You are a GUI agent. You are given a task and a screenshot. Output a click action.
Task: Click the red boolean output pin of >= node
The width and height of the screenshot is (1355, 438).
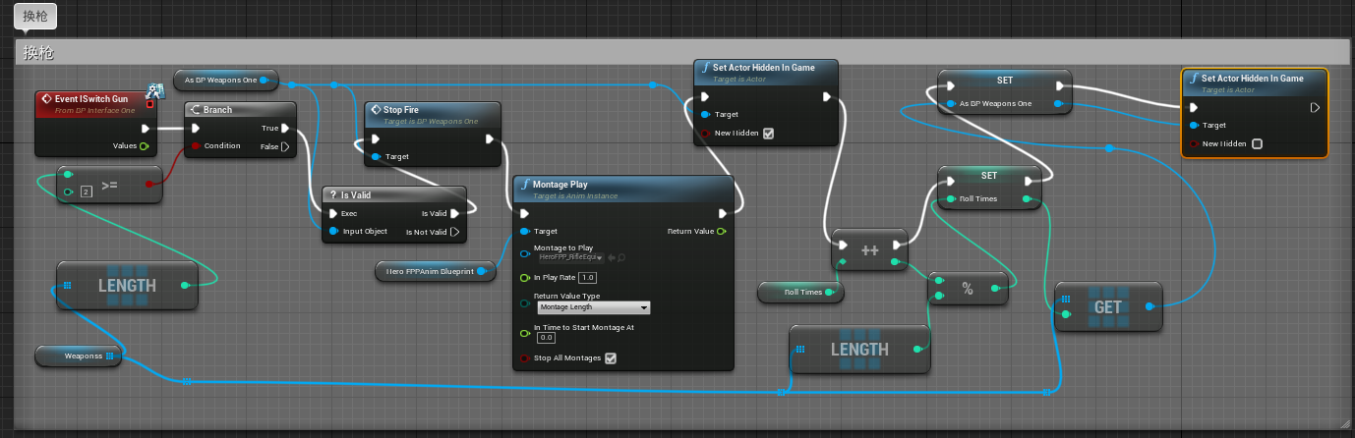(149, 184)
